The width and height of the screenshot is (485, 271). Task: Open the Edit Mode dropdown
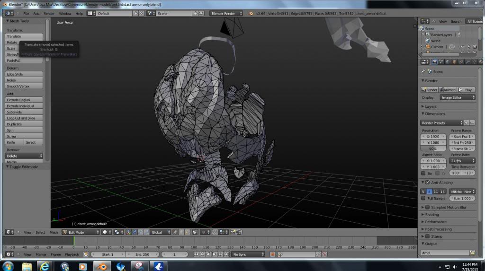pos(81,232)
